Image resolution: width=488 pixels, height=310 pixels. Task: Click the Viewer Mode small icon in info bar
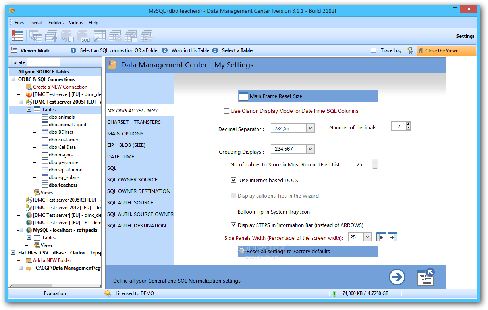pyautogui.click(x=14, y=50)
